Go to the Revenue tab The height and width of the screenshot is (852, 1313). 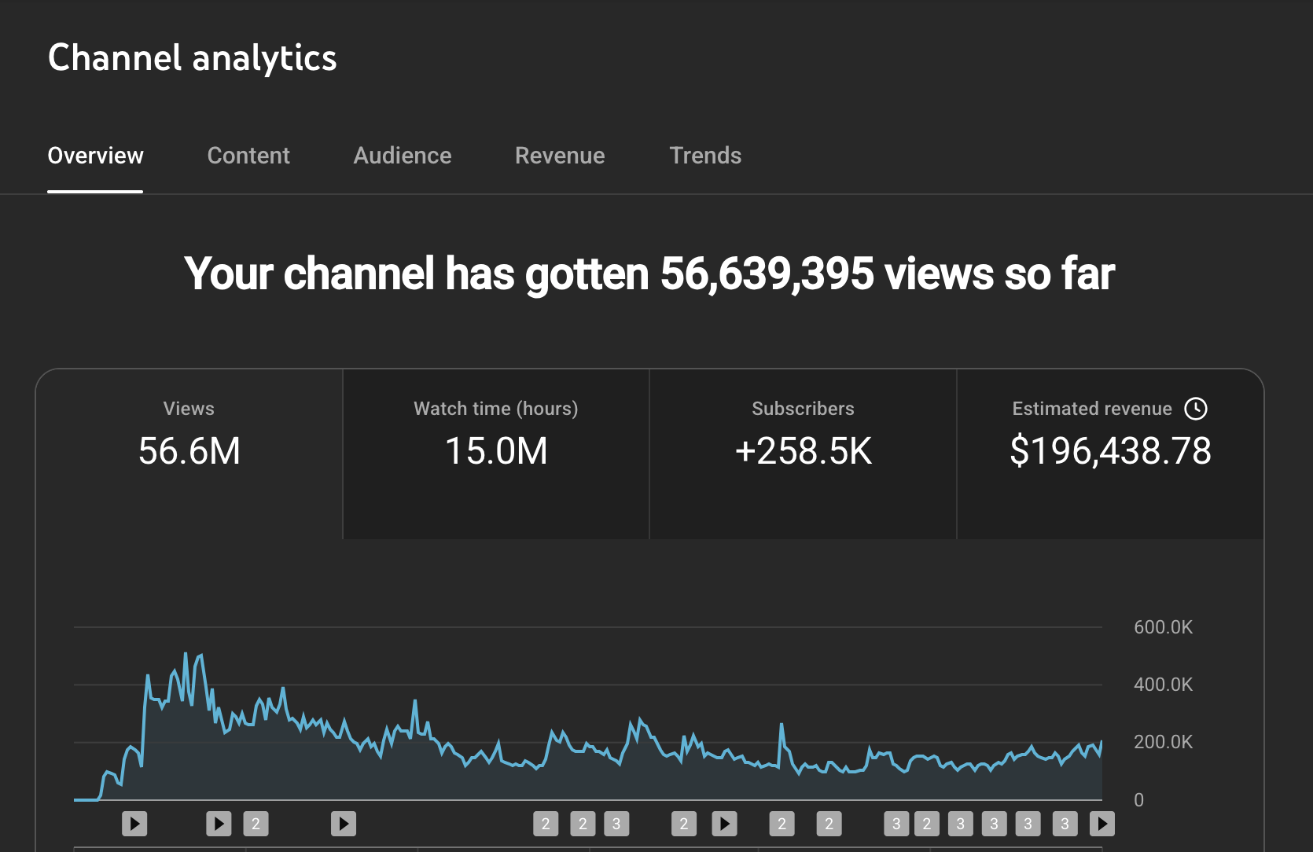(x=560, y=156)
